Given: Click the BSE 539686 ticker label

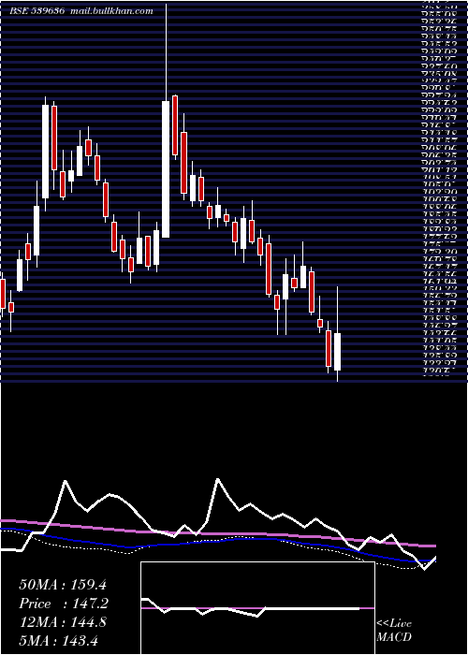Looking at the screenshot, I should pyautogui.click(x=37, y=11).
